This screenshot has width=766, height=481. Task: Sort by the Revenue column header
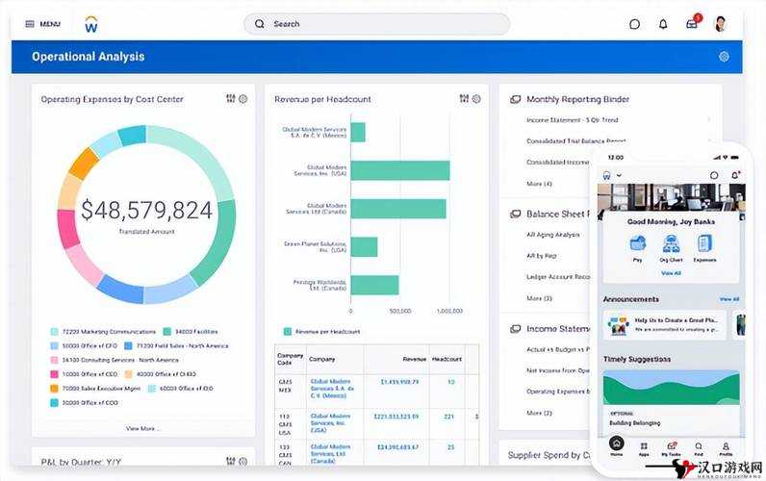414,359
